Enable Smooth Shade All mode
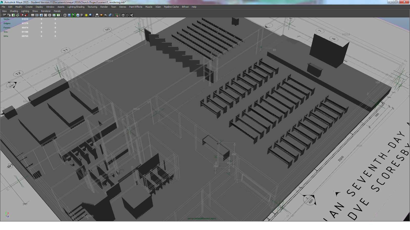This screenshot has height=230, width=410. [69, 15]
